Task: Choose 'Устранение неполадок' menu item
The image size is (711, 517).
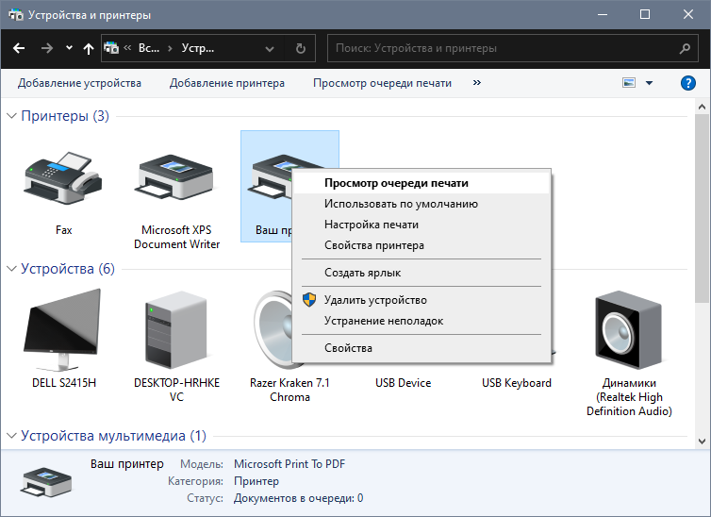Action: click(422, 321)
